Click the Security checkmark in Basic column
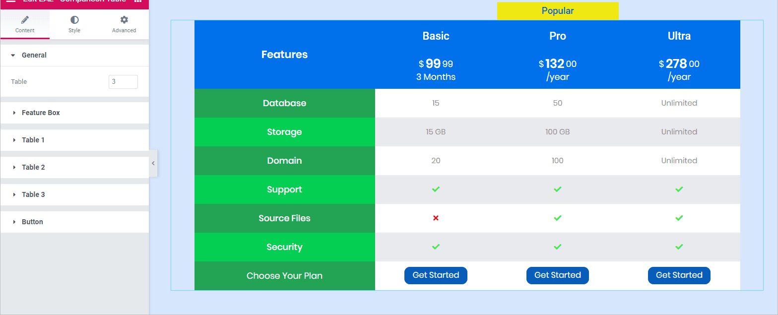 coord(436,247)
